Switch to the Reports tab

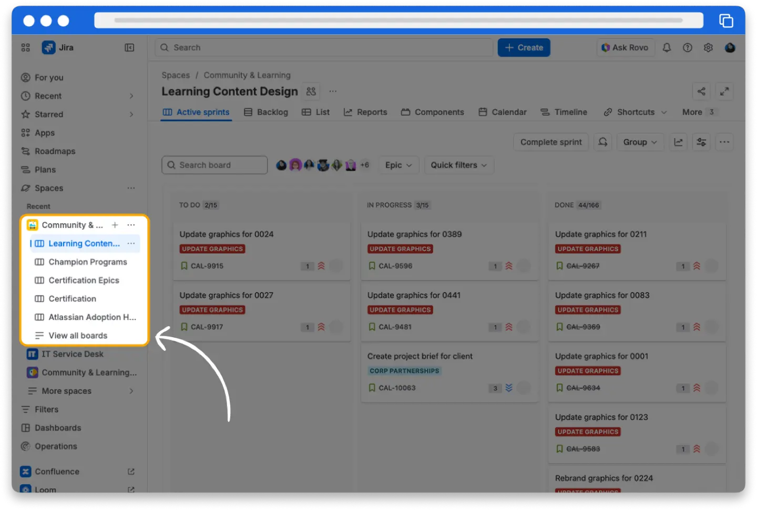pyautogui.click(x=365, y=112)
